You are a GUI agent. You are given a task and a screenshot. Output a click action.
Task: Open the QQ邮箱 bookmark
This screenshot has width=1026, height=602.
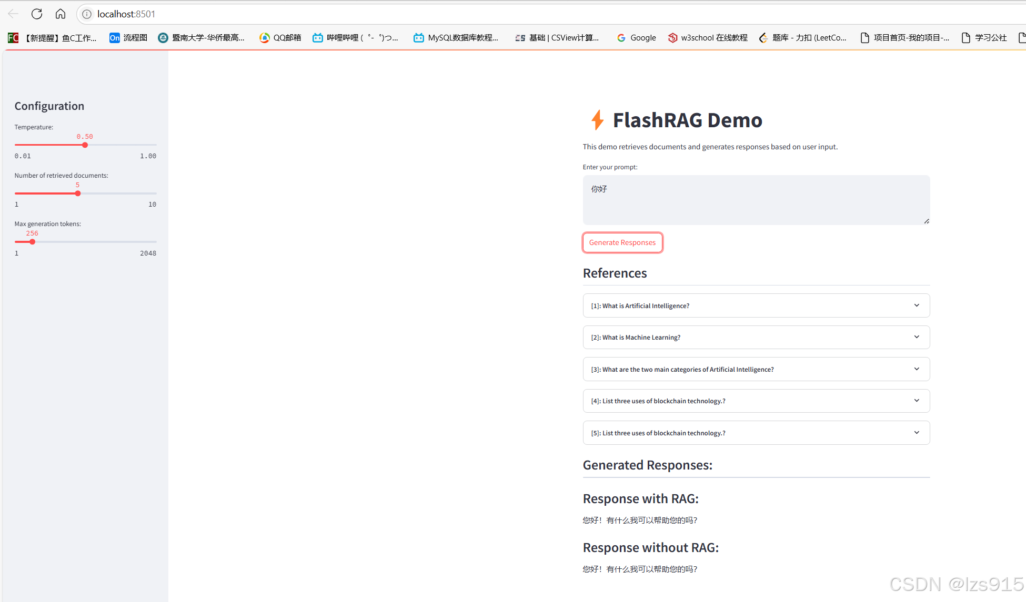tap(280, 38)
